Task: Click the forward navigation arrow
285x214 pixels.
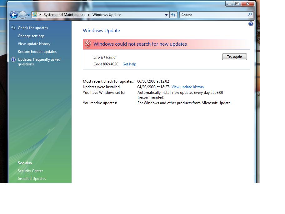Action: (22, 15)
